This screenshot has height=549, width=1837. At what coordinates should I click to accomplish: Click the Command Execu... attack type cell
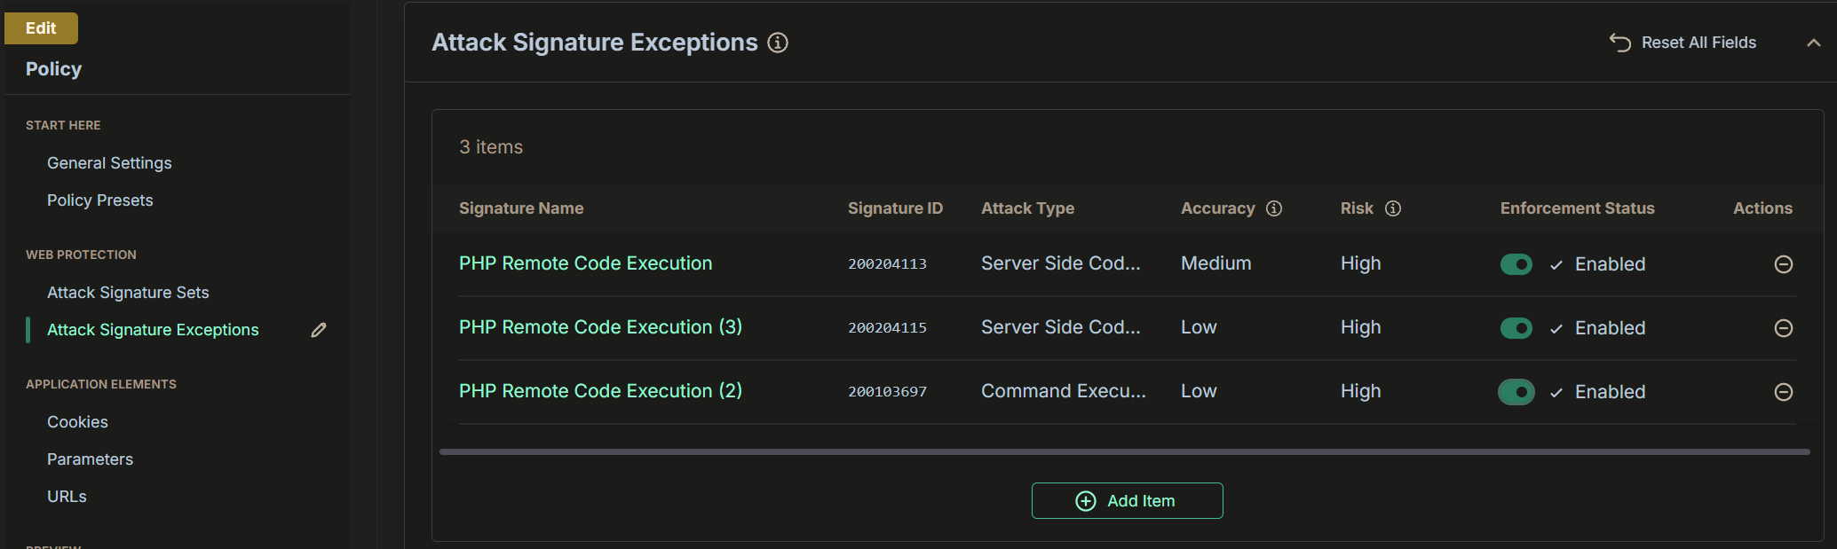[x=1063, y=391]
